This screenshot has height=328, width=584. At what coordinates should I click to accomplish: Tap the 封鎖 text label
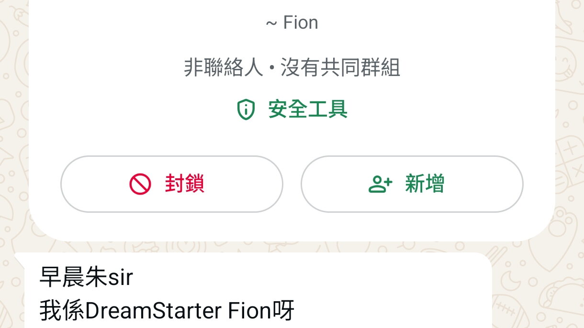[185, 184]
